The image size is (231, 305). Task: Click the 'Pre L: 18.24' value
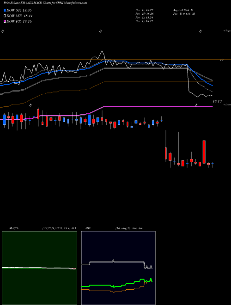tap(144, 18)
